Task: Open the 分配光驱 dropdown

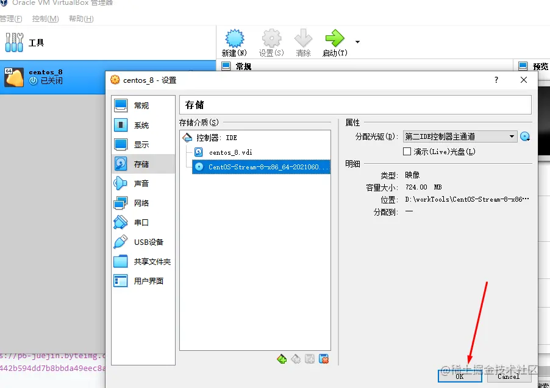Action: tap(460, 136)
